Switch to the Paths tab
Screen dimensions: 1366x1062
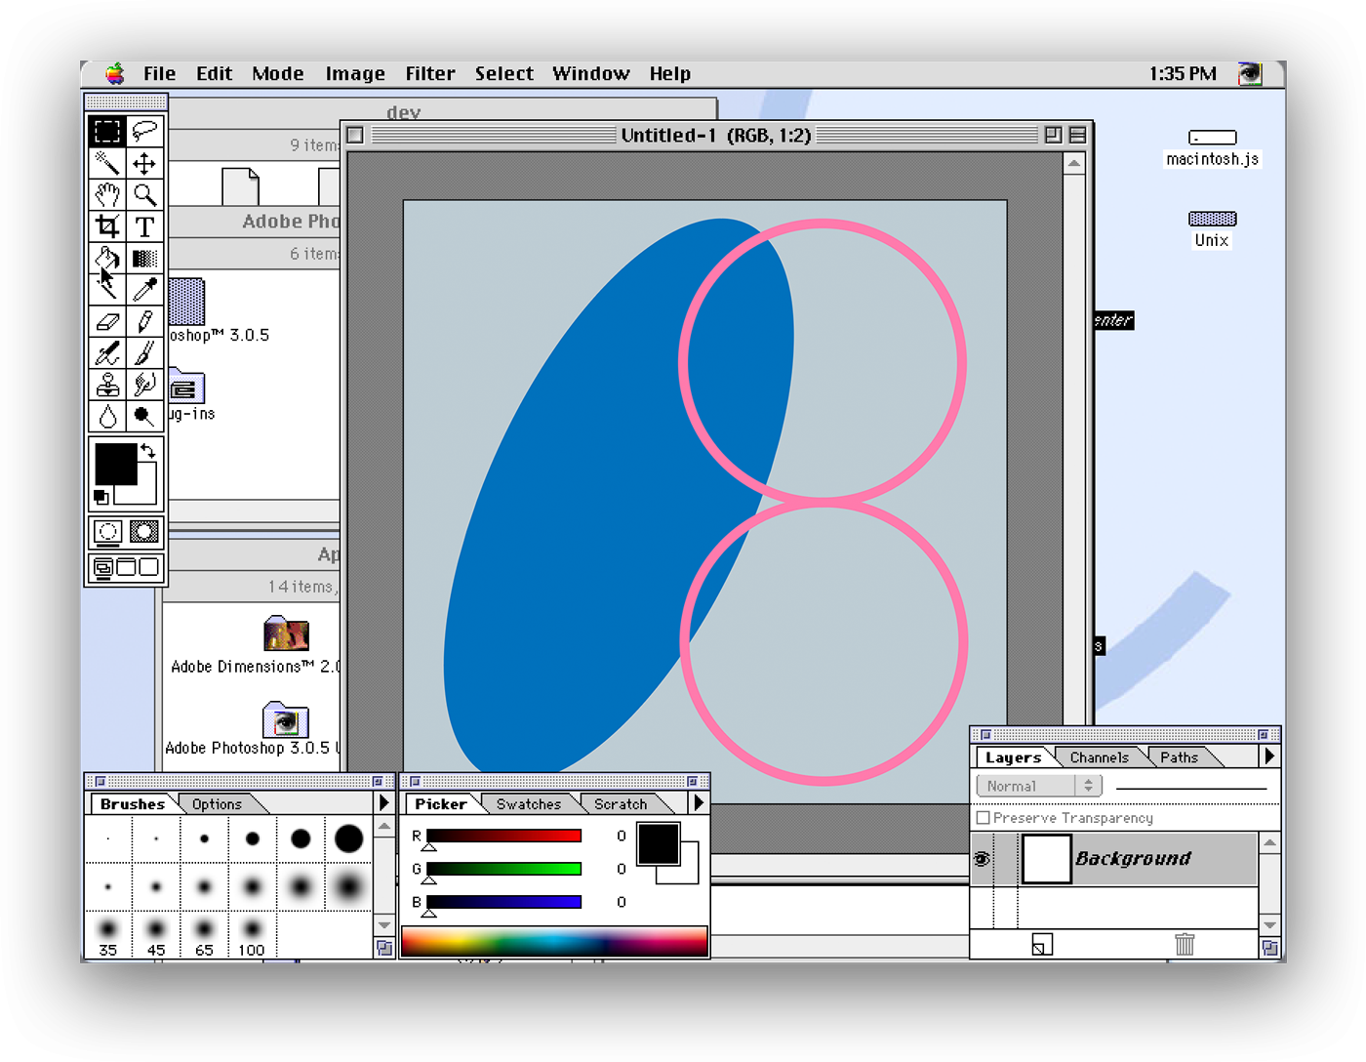click(x=1179, y=757)
